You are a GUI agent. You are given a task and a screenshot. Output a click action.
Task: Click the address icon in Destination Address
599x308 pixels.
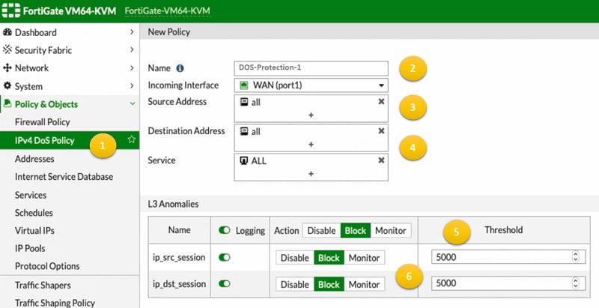click(x=244, y=131)
